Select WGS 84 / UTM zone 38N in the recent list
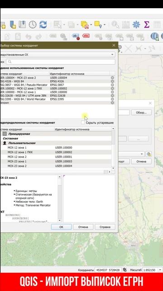This screenshot has width=163, height=291. (55, 95)
